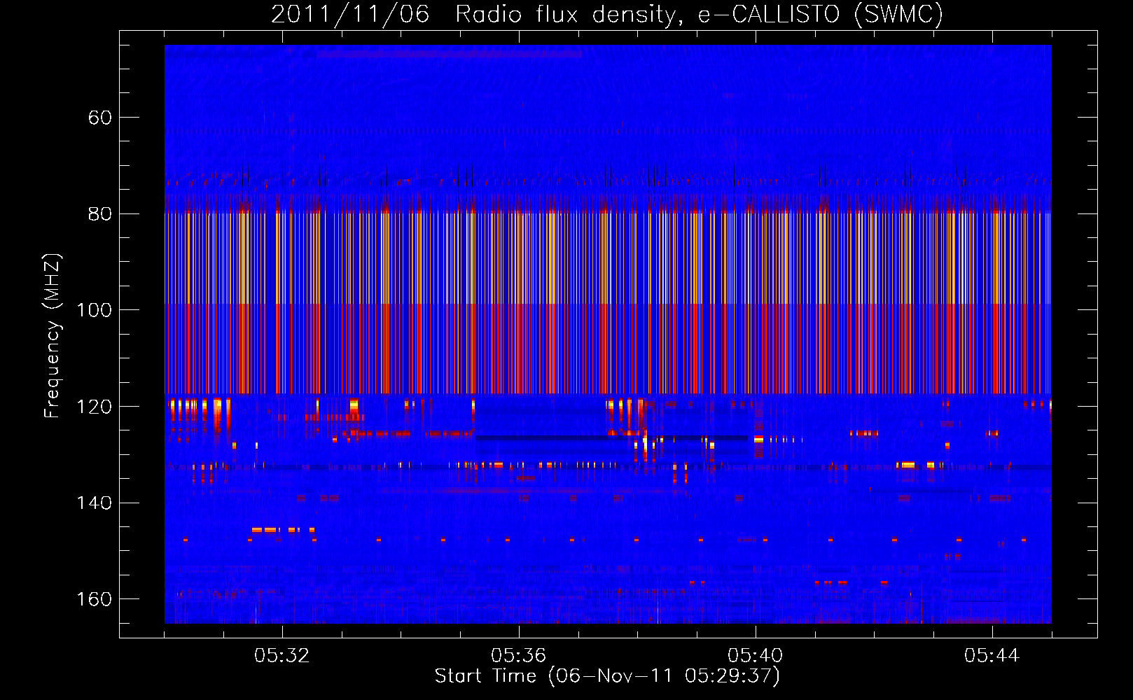1133x700 pixels.
Task: Select the 60 frequency tick label
Action: [100, 117]
